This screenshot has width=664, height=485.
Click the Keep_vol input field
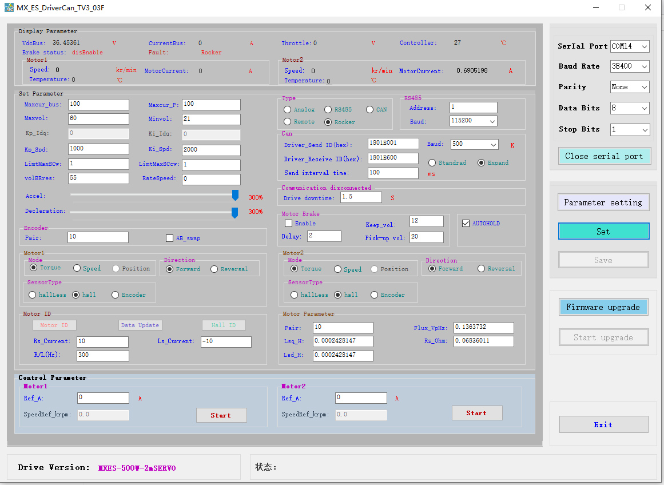427,221
